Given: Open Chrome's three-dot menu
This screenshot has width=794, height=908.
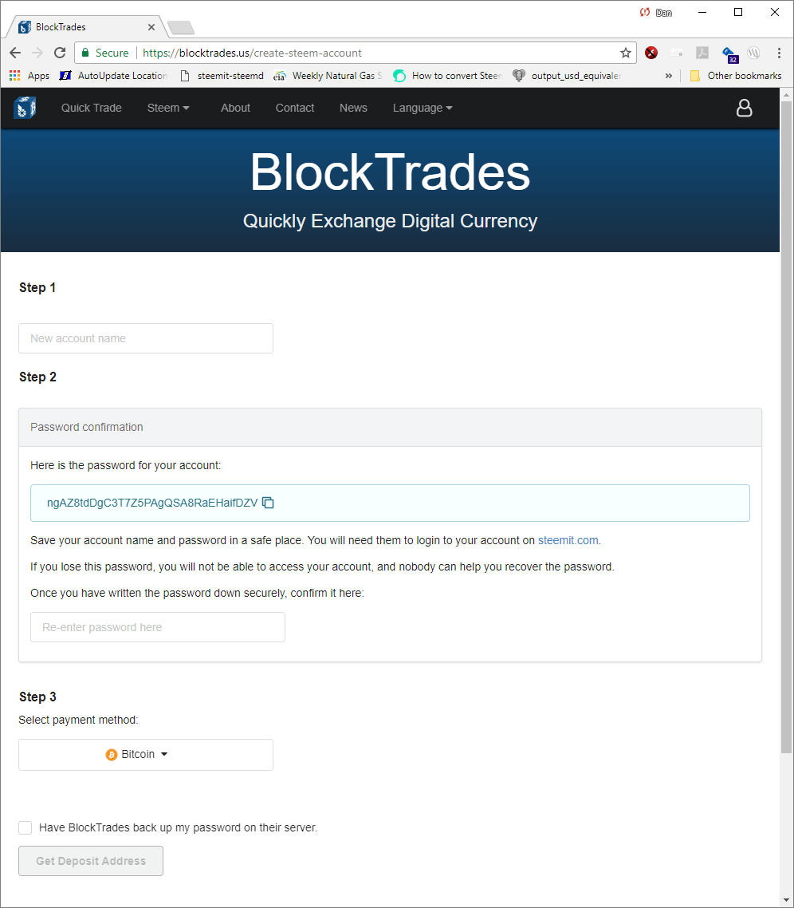Looking at the screenshot, I should tap(779, 53).
